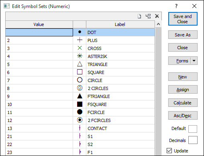Toggle the Update checkbox
The image size is (204, 156).
[169, 151]
